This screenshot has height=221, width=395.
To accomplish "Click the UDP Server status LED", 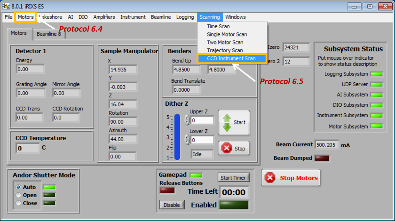I will click(377, 84).
